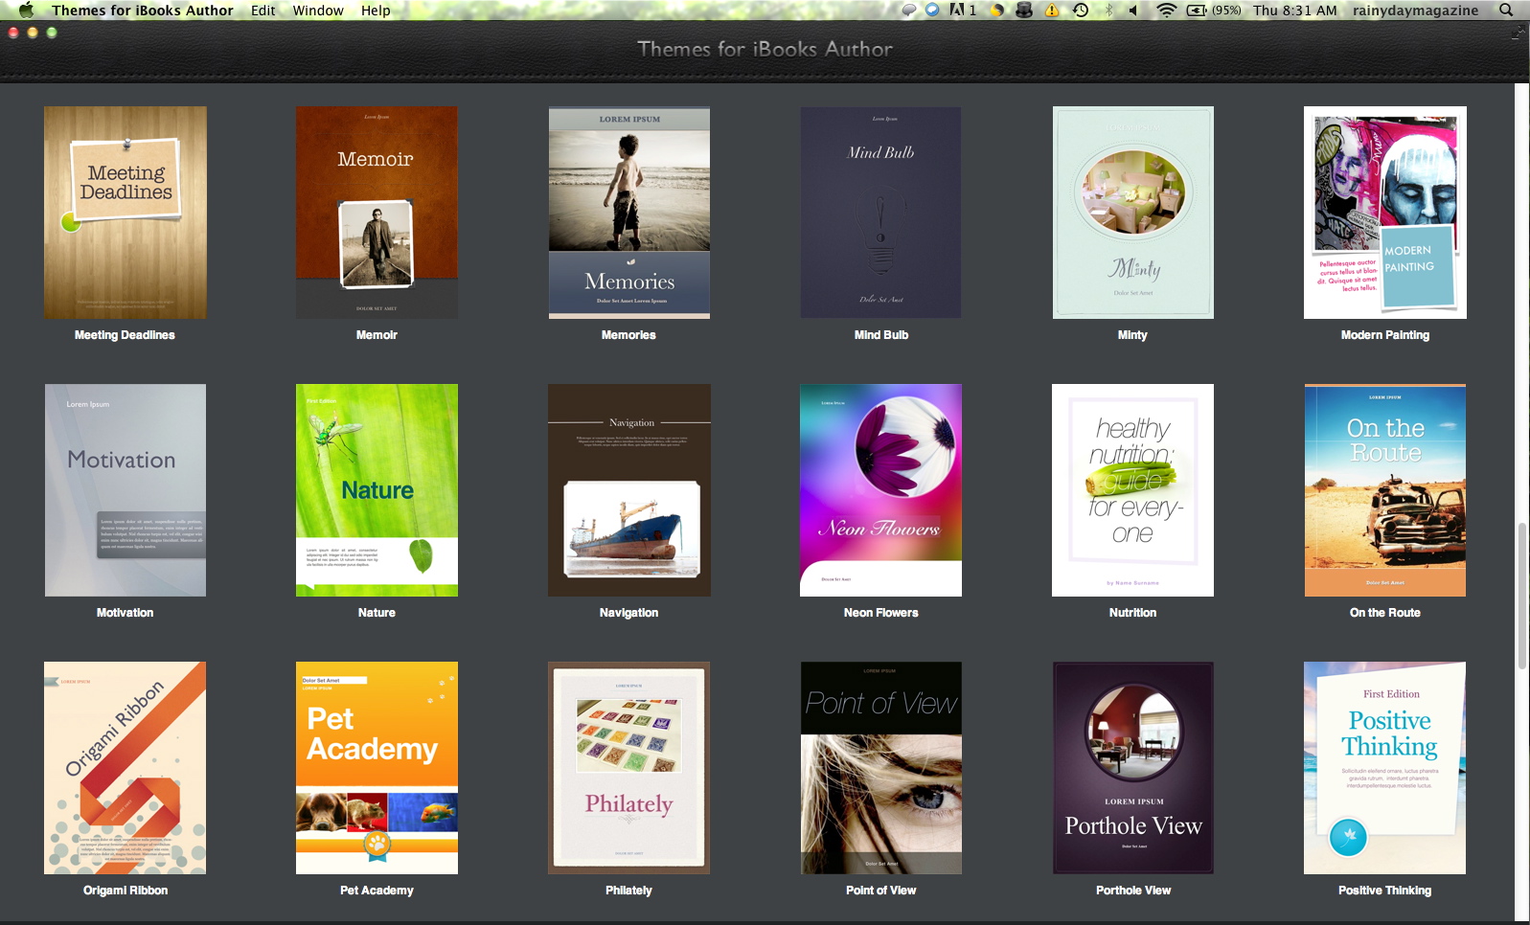Screen dimensions: 1530x925
Task: Click the 'Navigation' caption label
Action: pos(628,613)
